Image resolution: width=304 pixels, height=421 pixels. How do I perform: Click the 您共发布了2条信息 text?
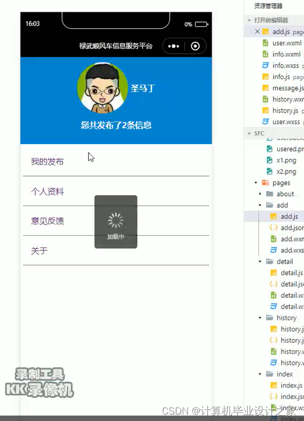(x=116, y=125)
